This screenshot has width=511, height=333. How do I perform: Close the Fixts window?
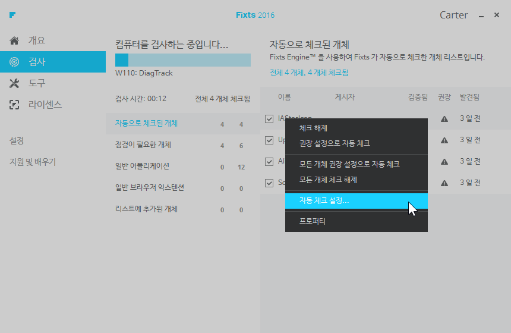pos(497,15)
